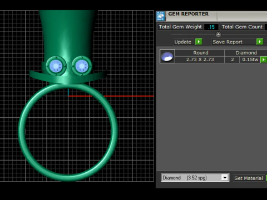Select the left round gem on the model

(56, 66)
